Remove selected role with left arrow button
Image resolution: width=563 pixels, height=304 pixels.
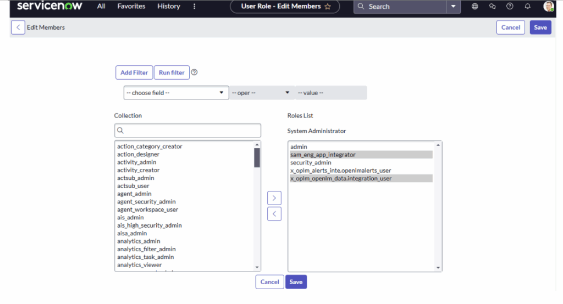point(274,214)
